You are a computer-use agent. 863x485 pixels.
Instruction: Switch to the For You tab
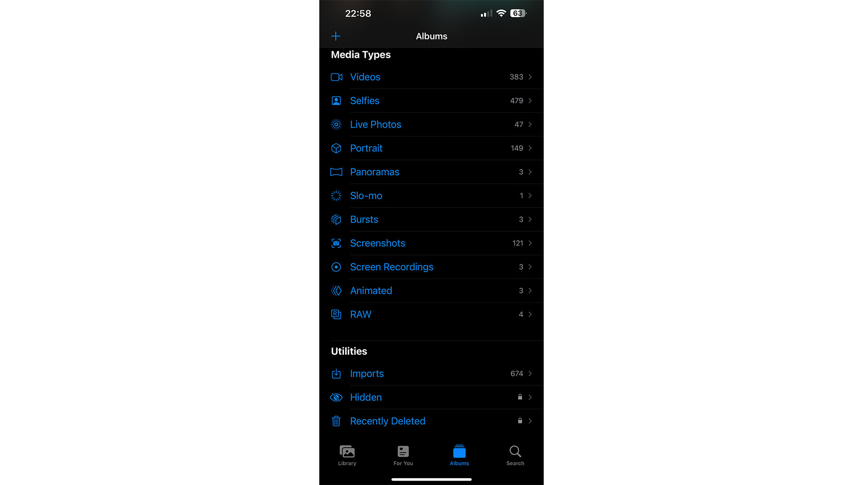pyautogui.click(x=403, y=455)
